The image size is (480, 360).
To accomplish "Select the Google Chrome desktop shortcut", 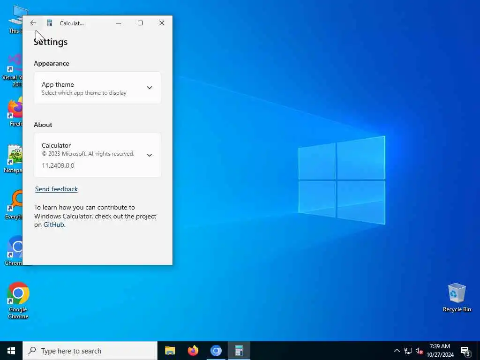I will point(18,300).
